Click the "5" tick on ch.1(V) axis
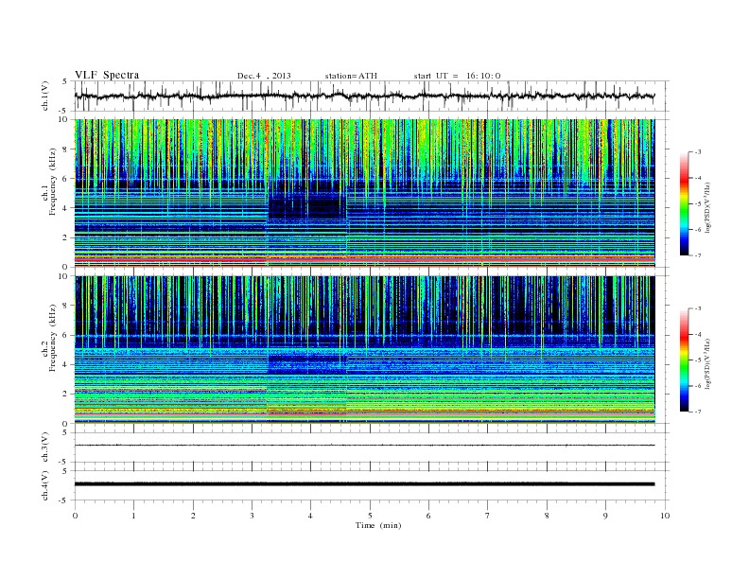 [x=65, y=81]
